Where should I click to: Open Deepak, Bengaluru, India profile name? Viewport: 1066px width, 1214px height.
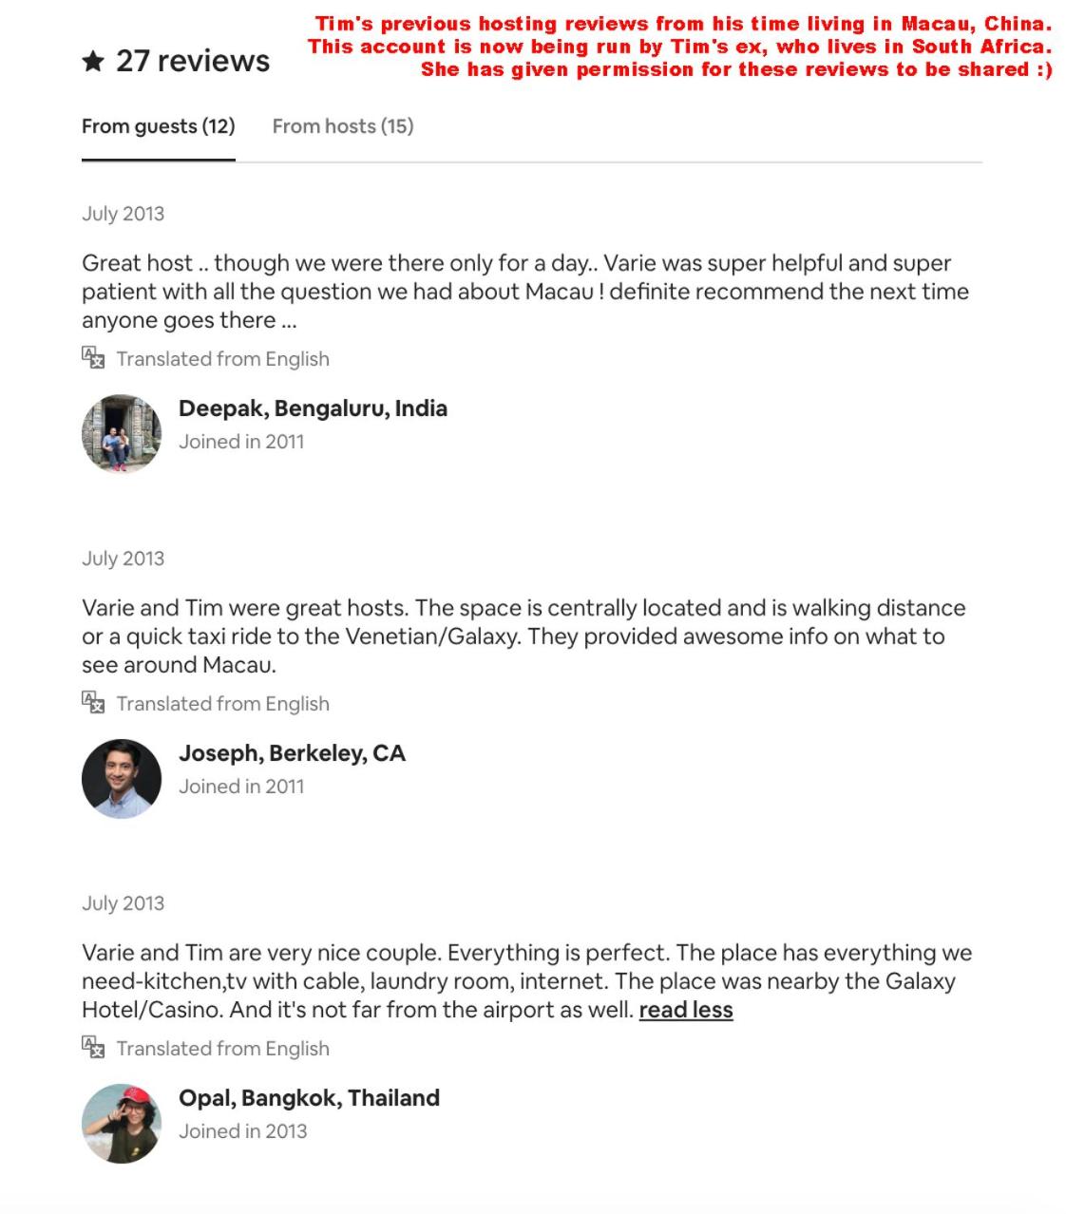point(313,408)
